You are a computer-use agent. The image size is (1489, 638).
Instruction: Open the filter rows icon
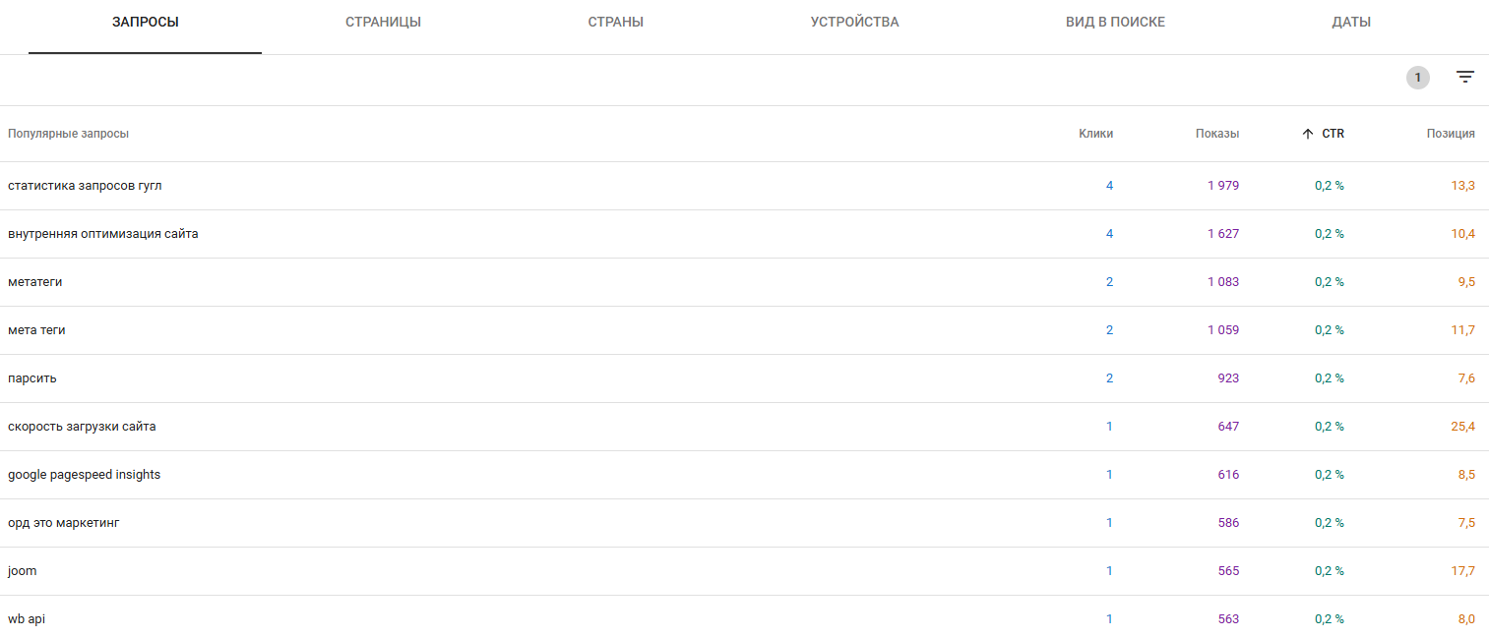[1465, 78]
